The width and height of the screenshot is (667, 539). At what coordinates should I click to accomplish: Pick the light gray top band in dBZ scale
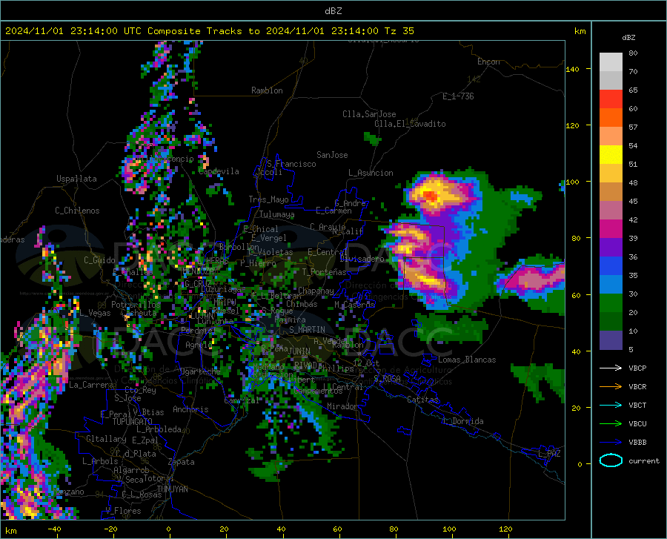click(611, 62)
